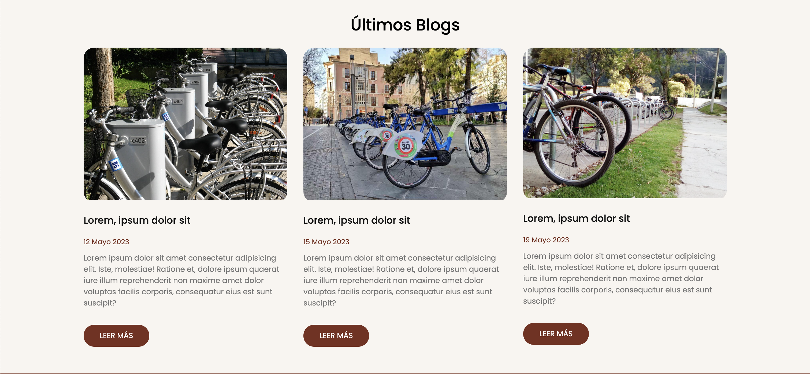Select the 15 Mayo 2023 date label
The image size is (810, 374).
point(326,242)
